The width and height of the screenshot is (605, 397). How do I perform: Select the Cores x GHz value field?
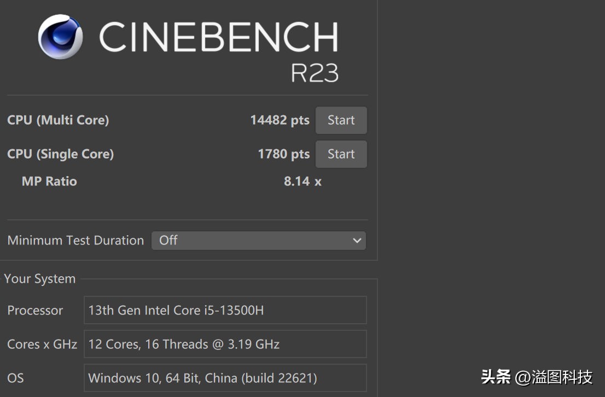(225, 345)
